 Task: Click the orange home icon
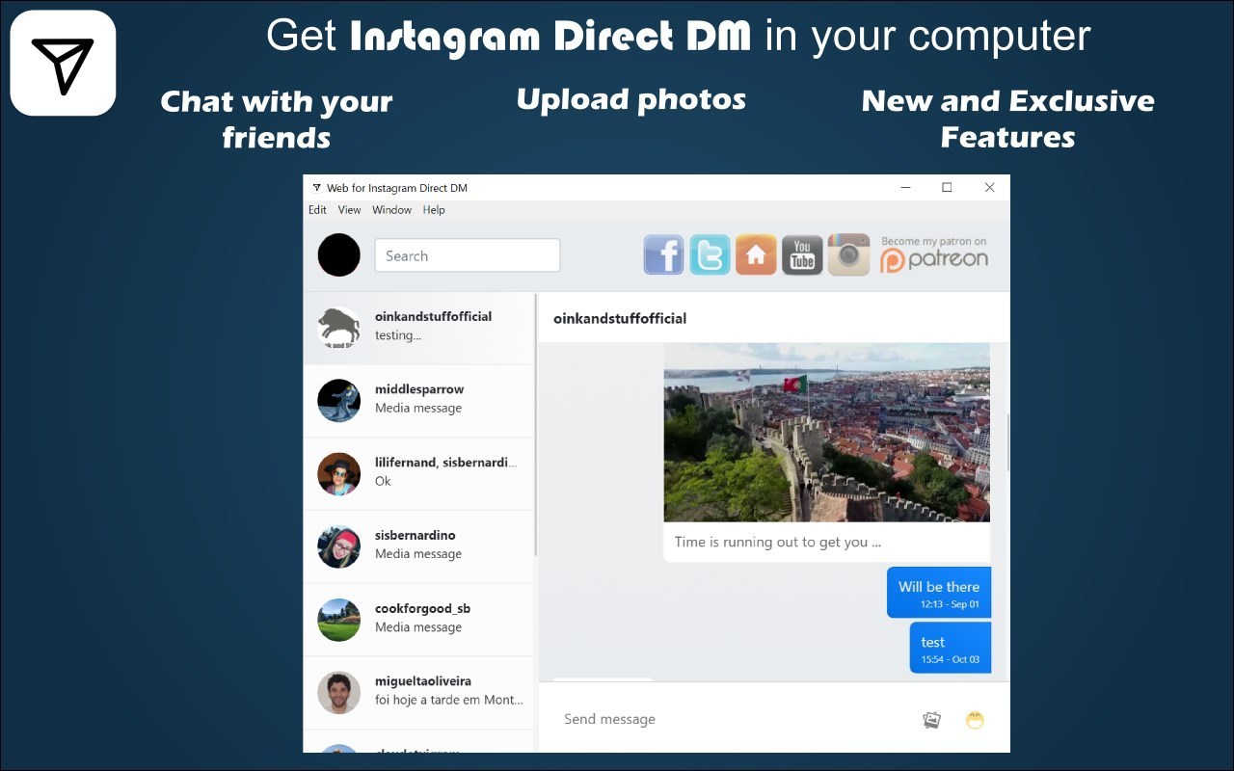pos(756,255)
